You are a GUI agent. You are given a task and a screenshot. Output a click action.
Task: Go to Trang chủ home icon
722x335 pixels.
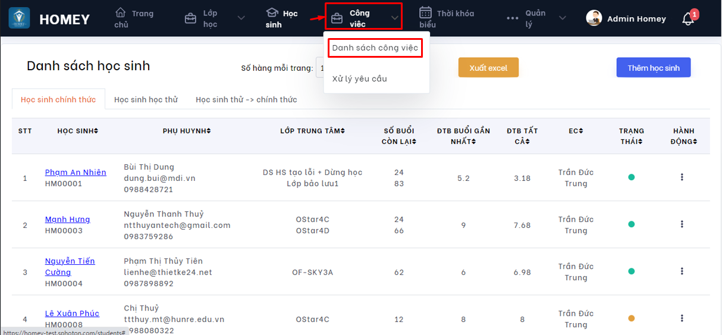point(121,12)
